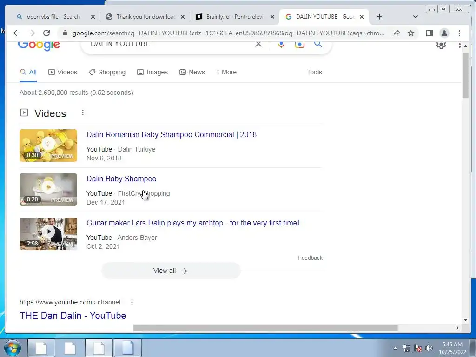Play the 2:58 guitar maker thumbnail

tap(48, 234)
